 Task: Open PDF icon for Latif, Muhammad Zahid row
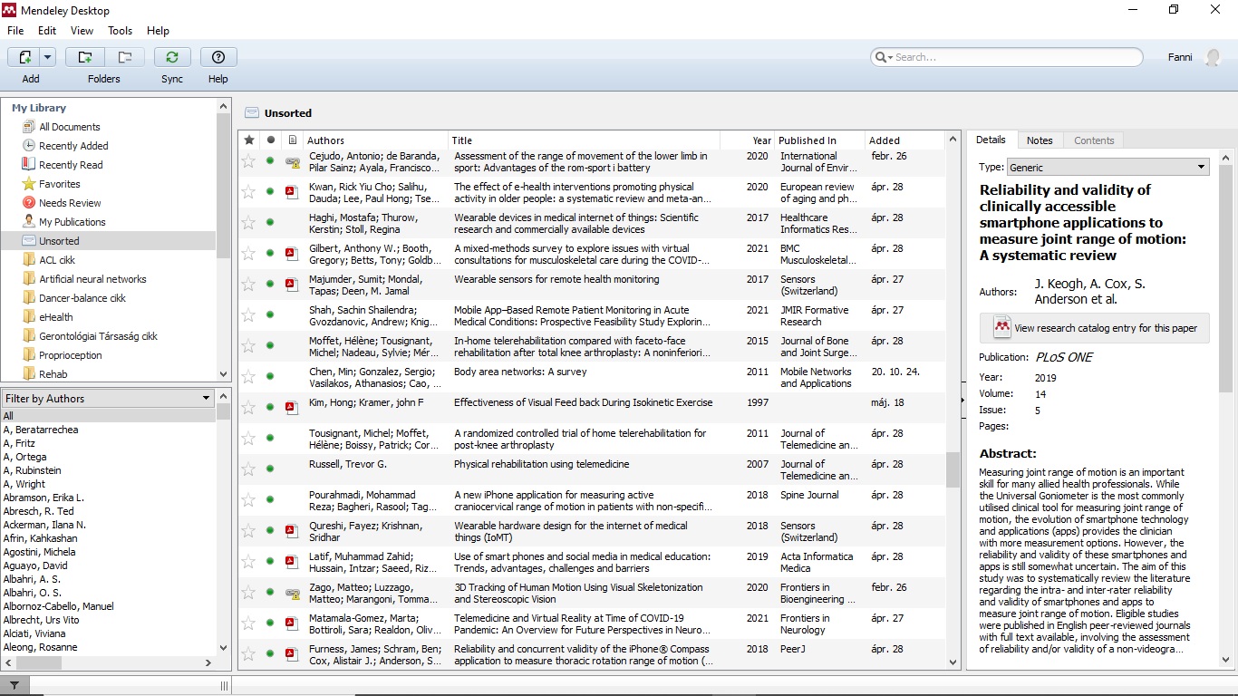[x=292, y=562]
